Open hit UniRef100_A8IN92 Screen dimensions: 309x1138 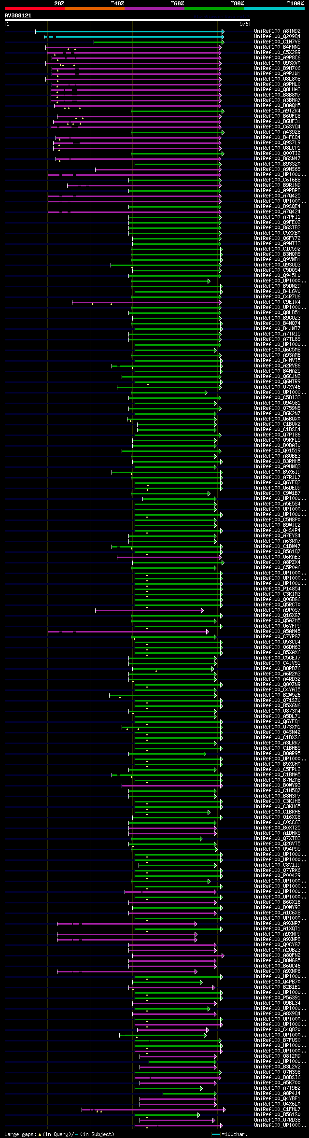pos(277,31)
